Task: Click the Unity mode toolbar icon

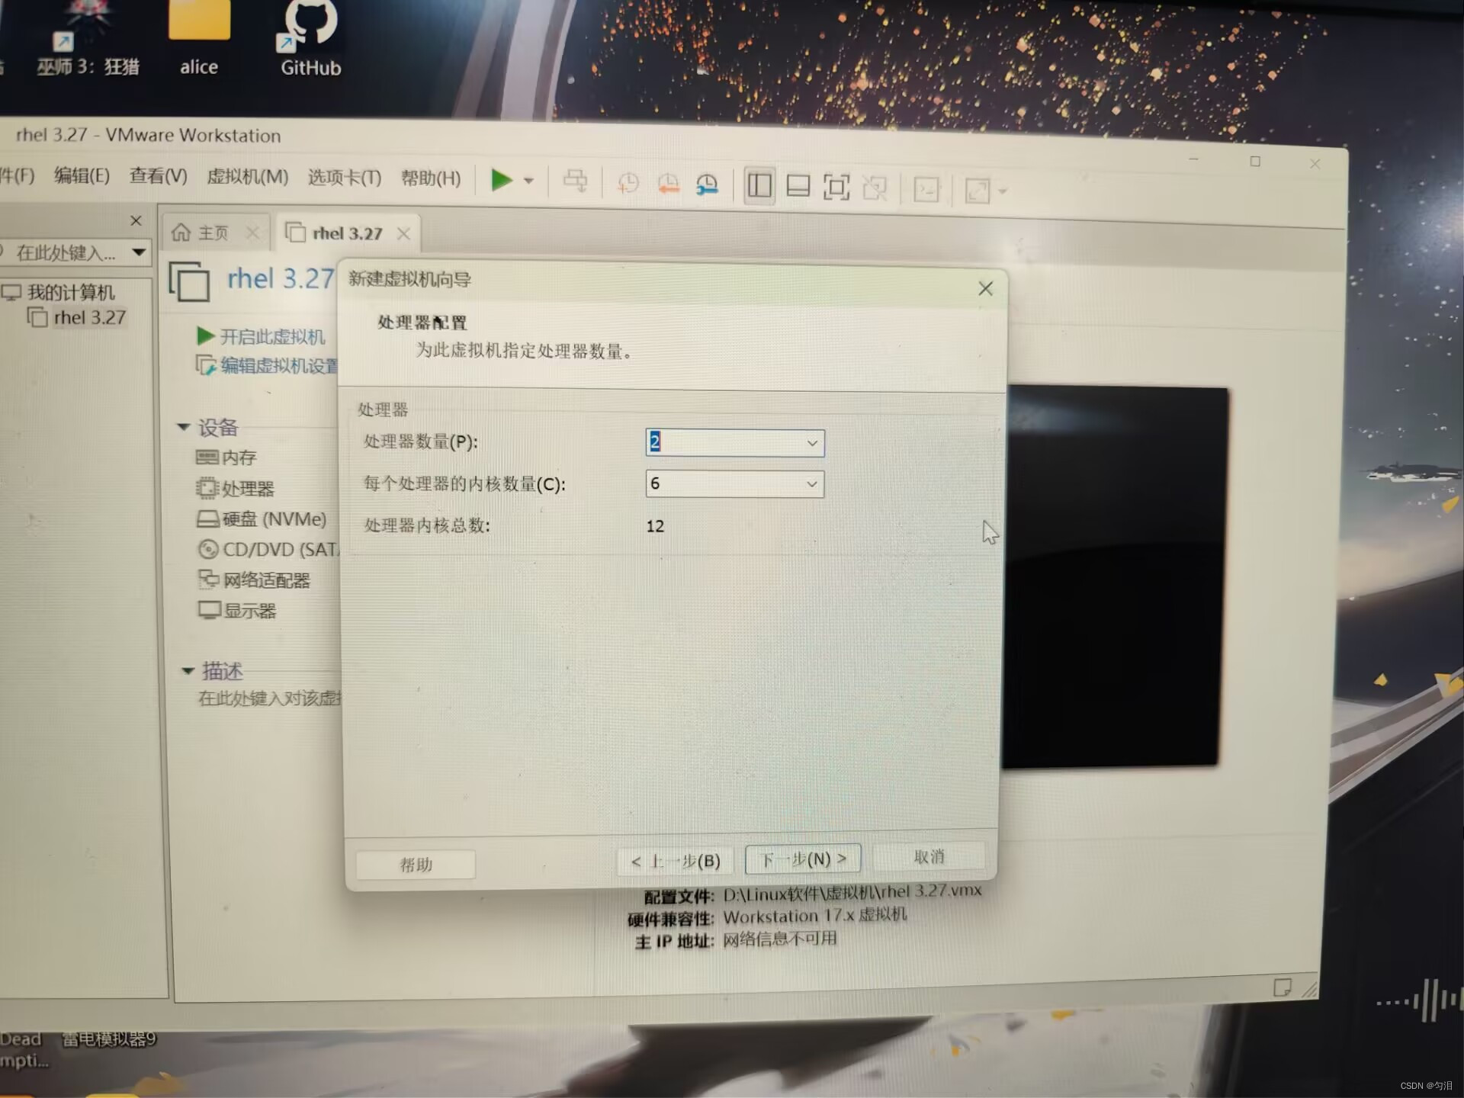Action: (x=875, y=188)
